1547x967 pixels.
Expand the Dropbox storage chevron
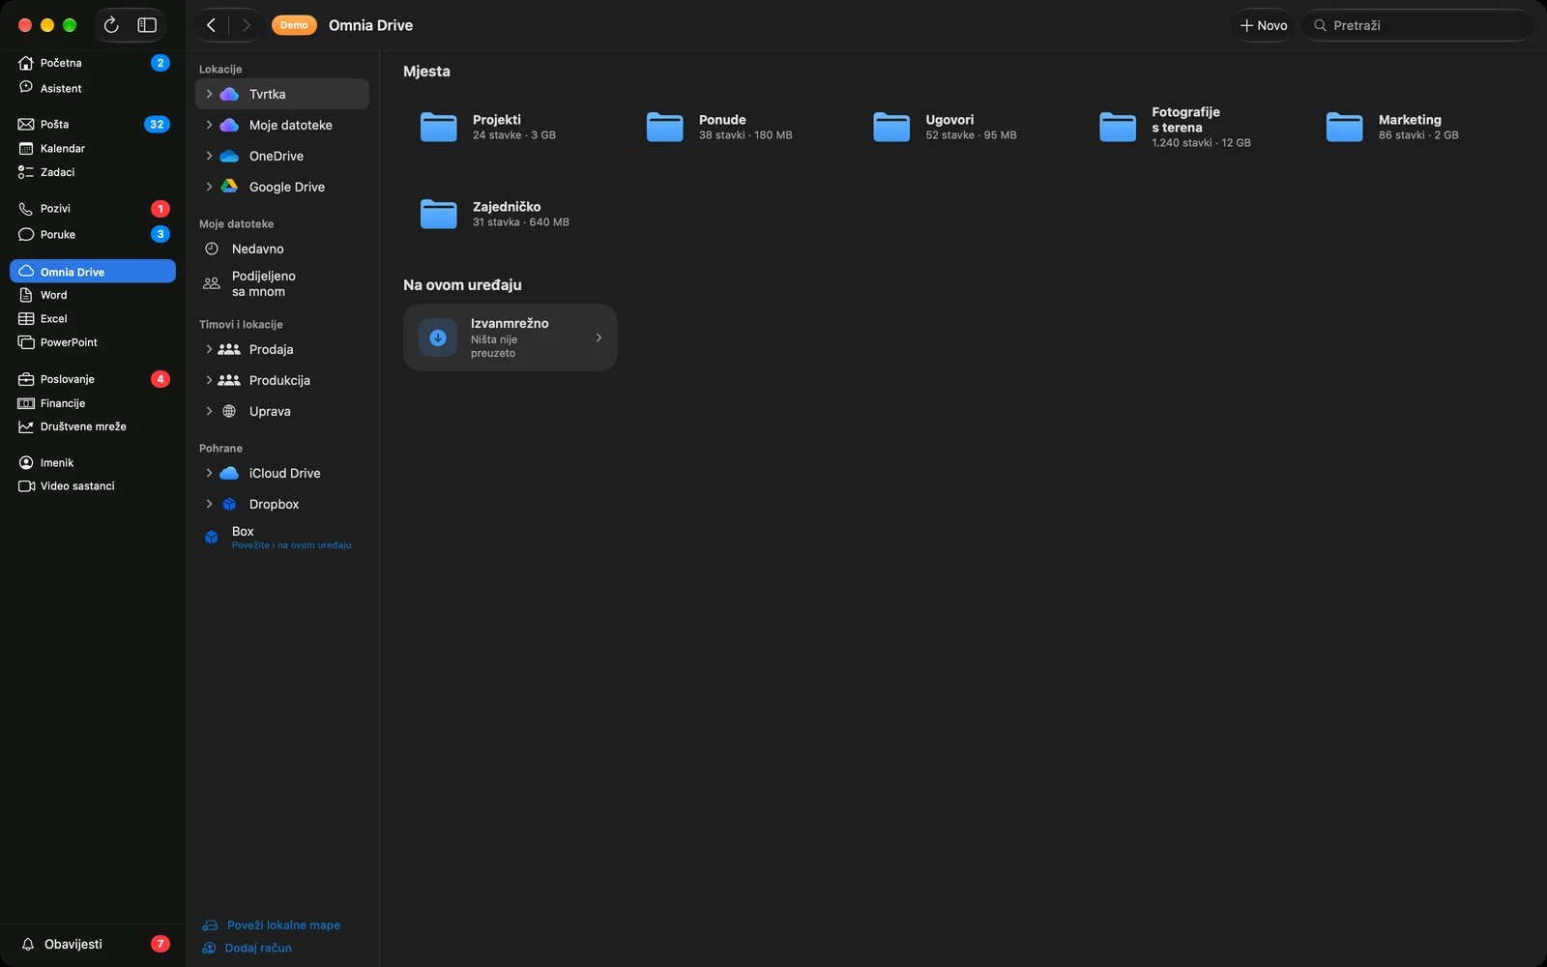point(209,504)
